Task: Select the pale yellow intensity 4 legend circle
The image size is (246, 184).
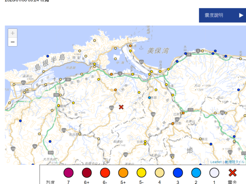Action: pos(159,173)
